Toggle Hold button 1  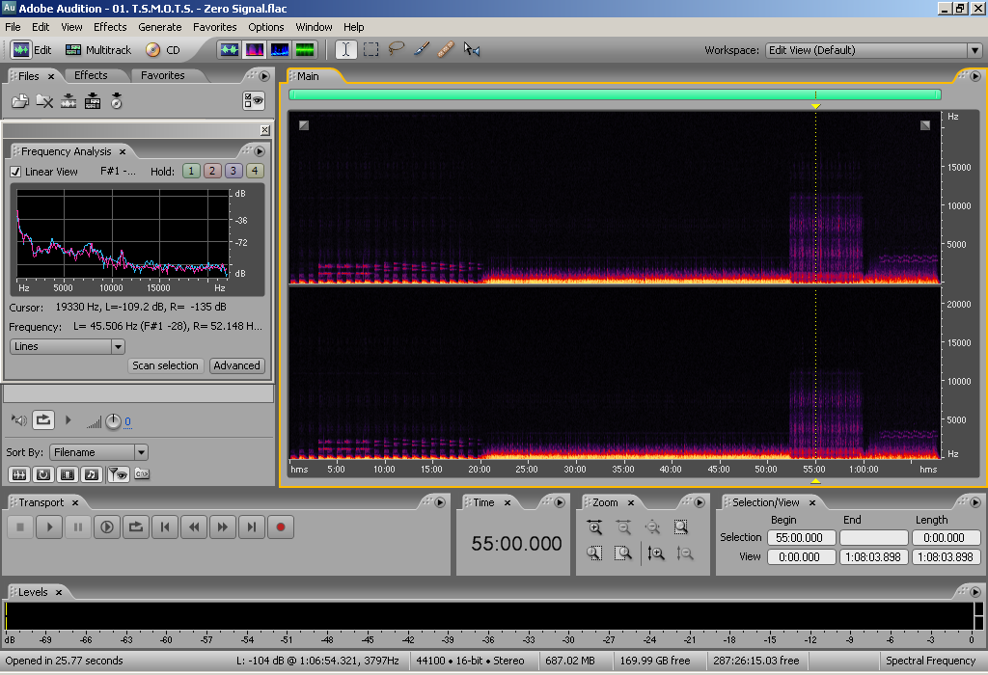[192, 171]
